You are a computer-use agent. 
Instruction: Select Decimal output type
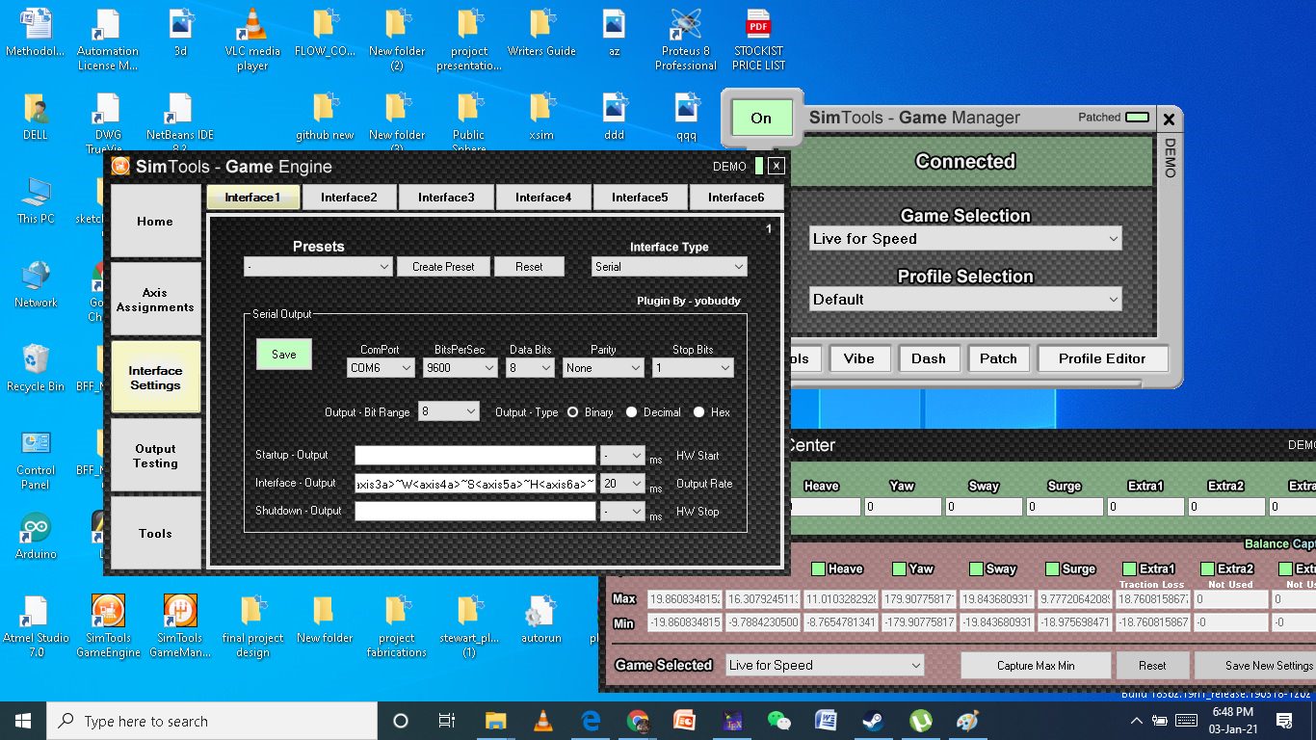tap(632, 412)
